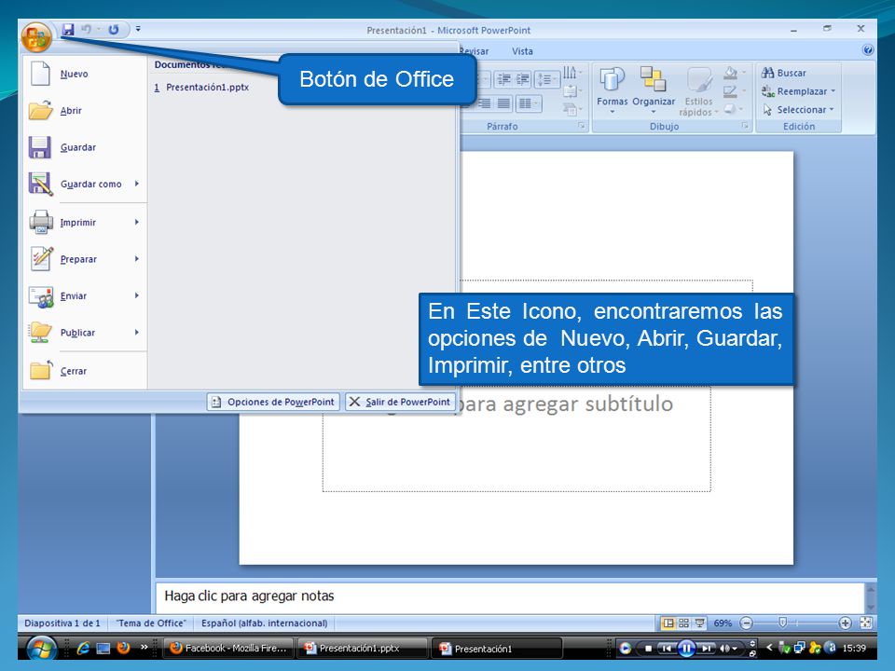Viewport: 895px width, 671px height.
Task: Open the Formas shapes gallery
Action: 612,90
